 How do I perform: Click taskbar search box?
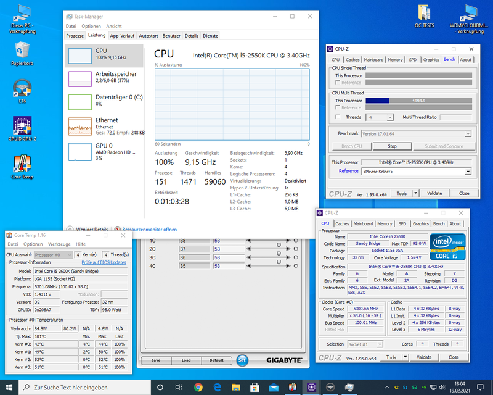tap(85, 387)
